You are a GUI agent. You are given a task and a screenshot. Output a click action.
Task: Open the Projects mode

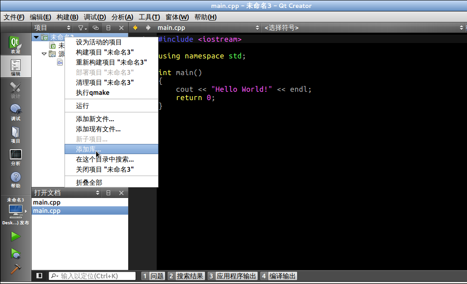coord(15,134)
